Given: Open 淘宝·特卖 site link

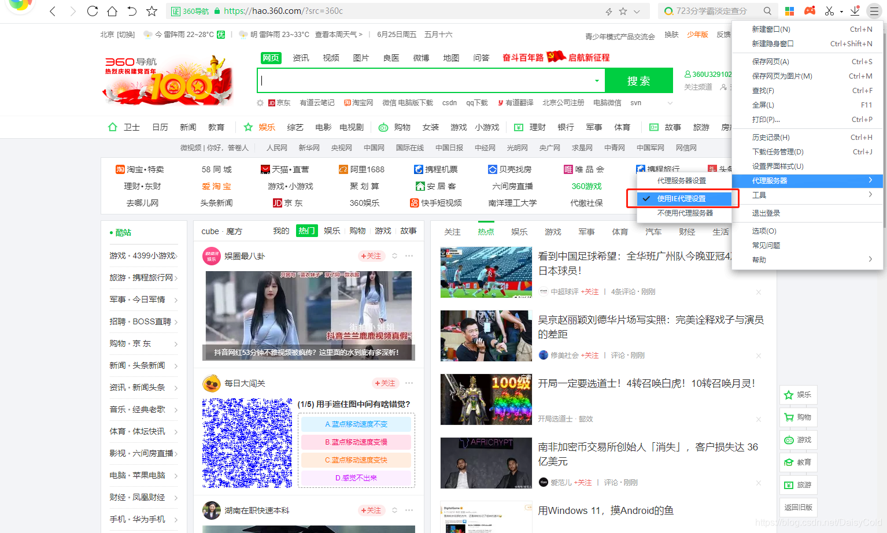Looking at the screenshot, I should pos(140,169).
